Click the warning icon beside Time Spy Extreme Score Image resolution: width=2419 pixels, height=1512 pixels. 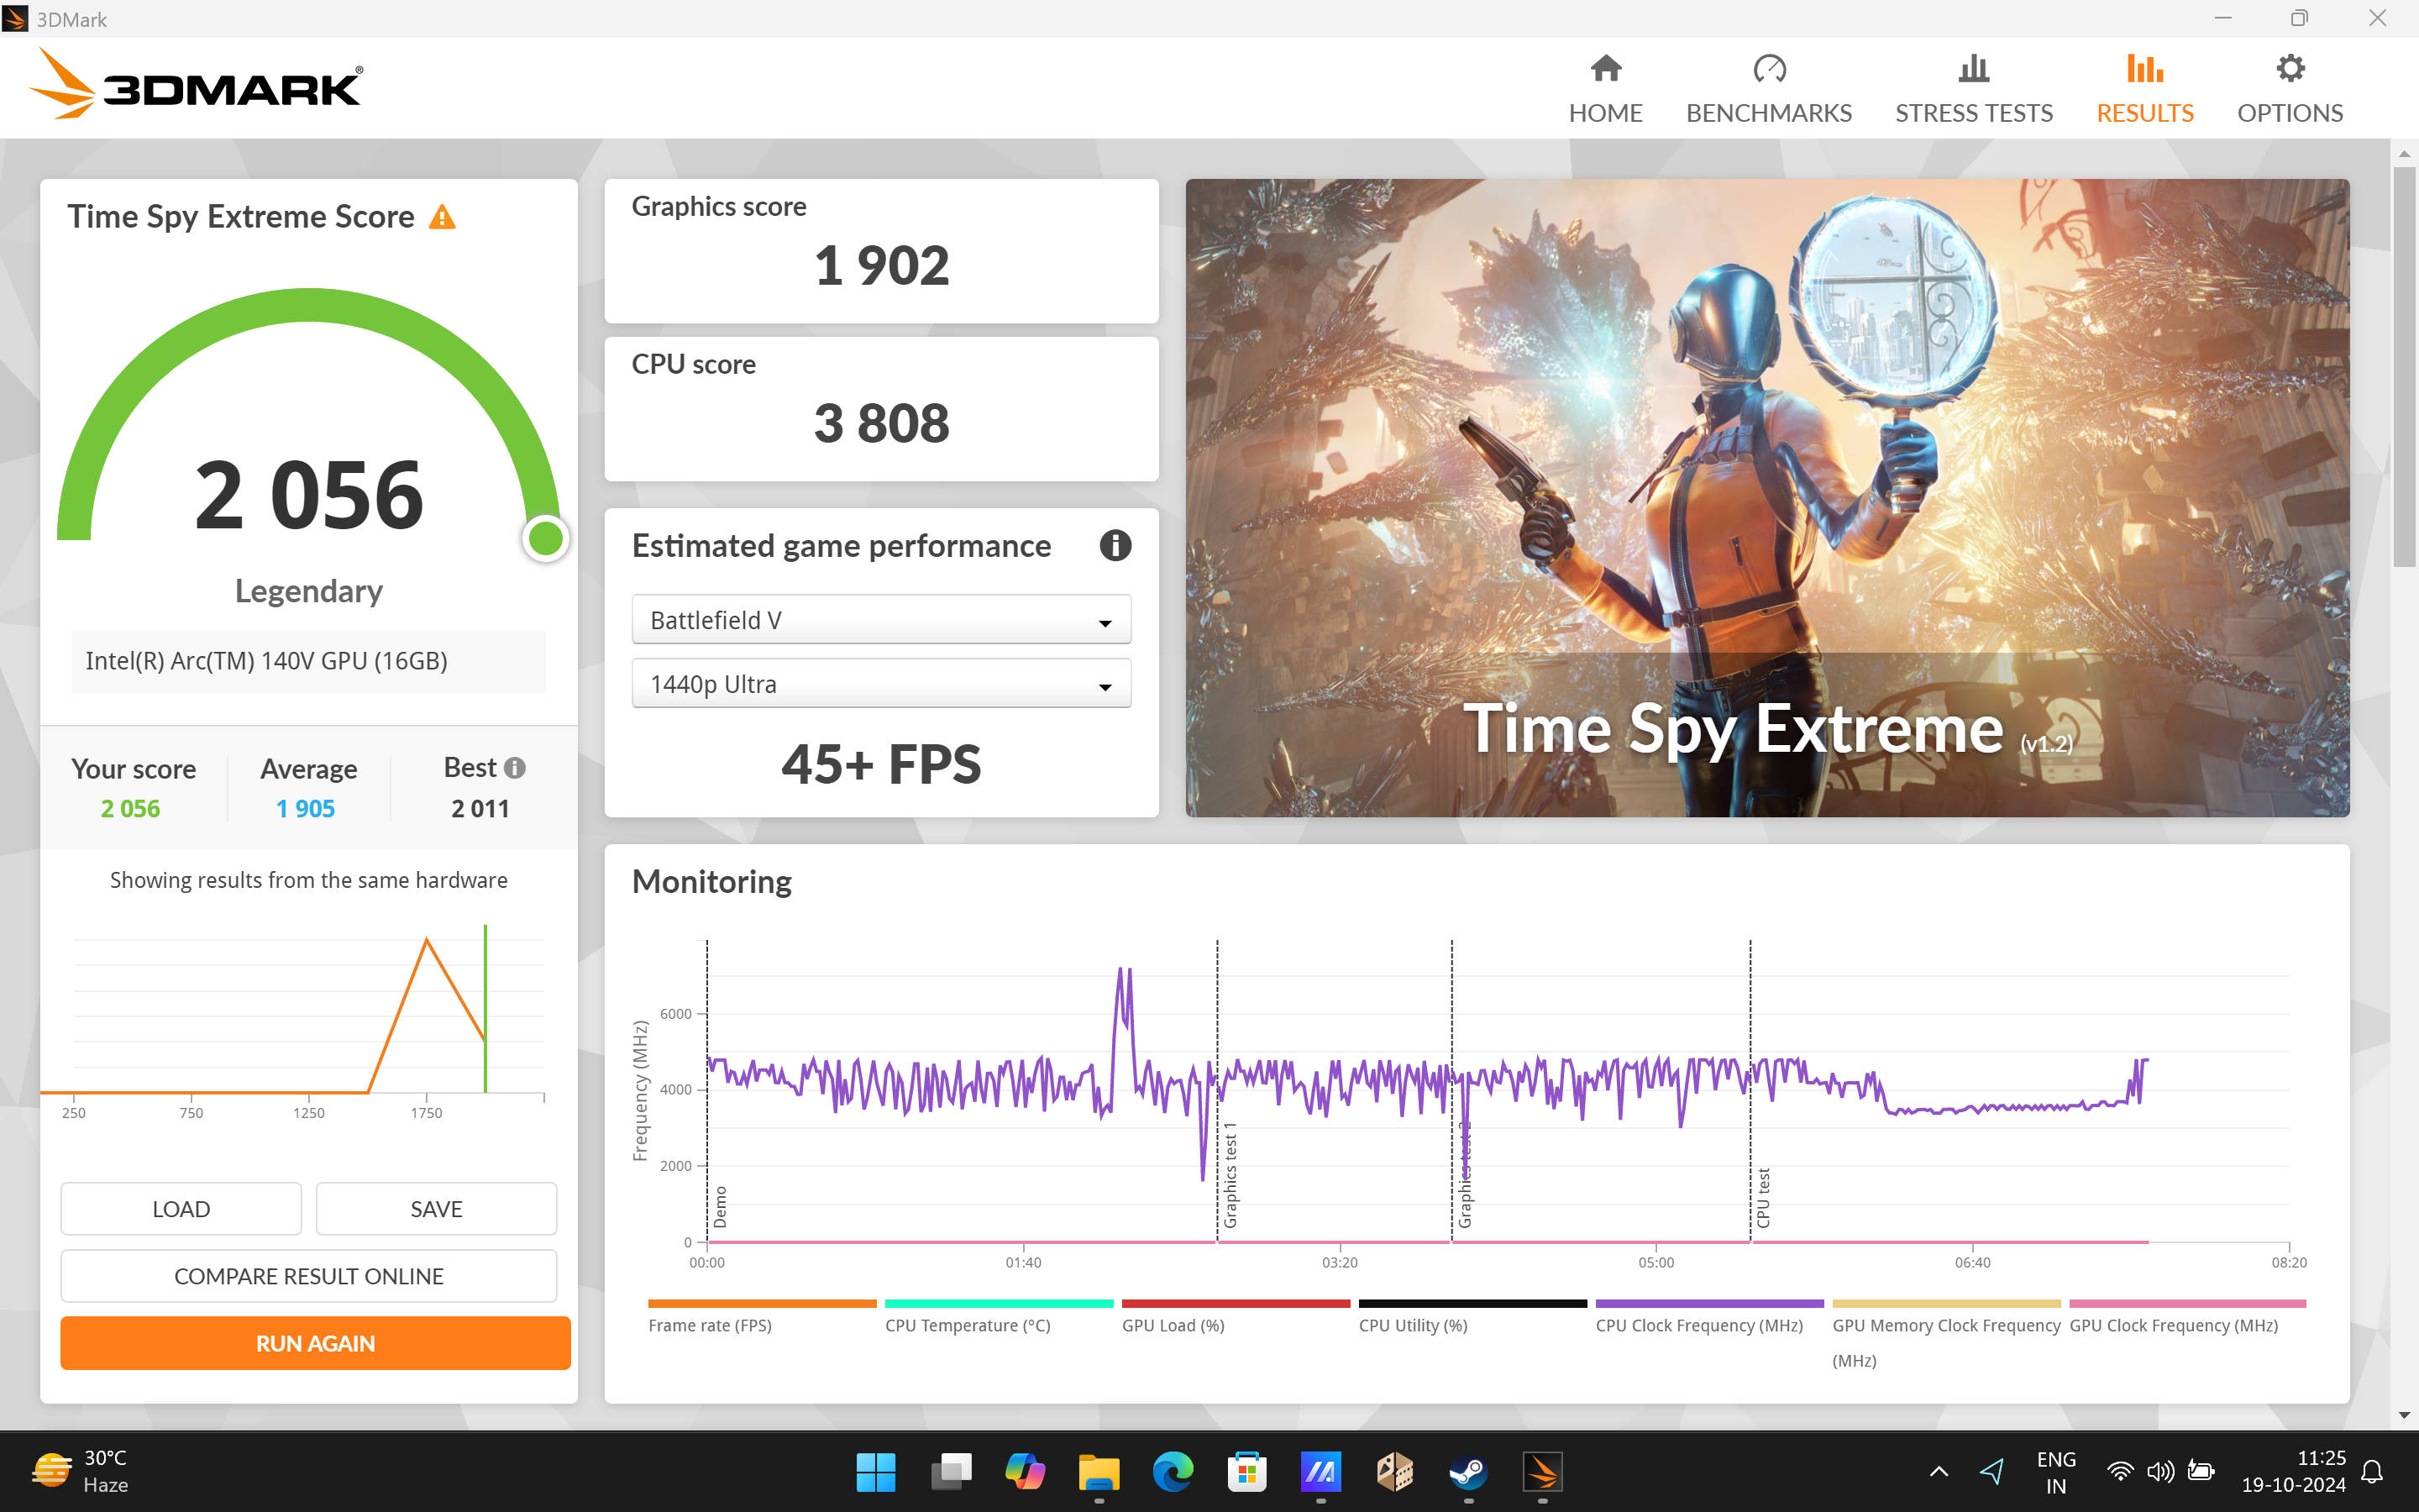(442, 217)
